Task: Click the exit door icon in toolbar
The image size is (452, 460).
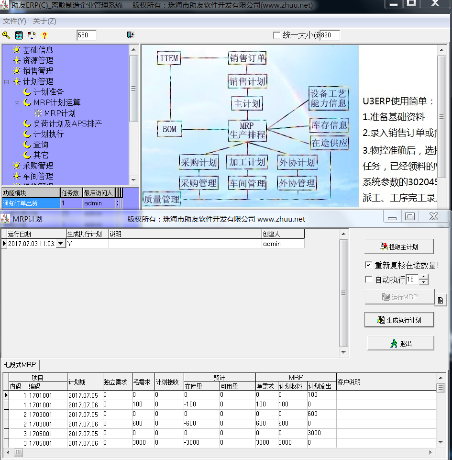Action: [x=130, y=35]
